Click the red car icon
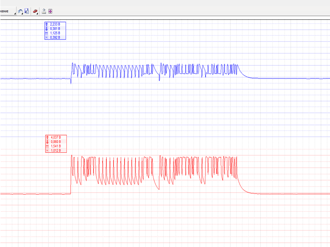 [35, 11]
